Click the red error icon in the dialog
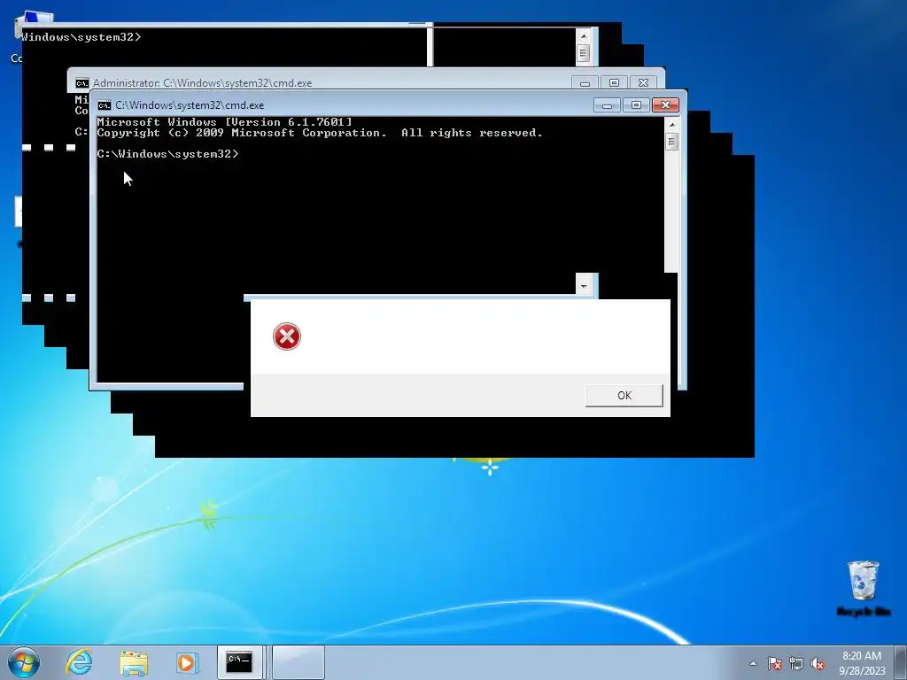 287,336
